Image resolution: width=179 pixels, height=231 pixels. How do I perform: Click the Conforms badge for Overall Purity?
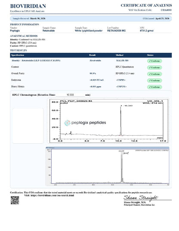(x=154, y=74)
